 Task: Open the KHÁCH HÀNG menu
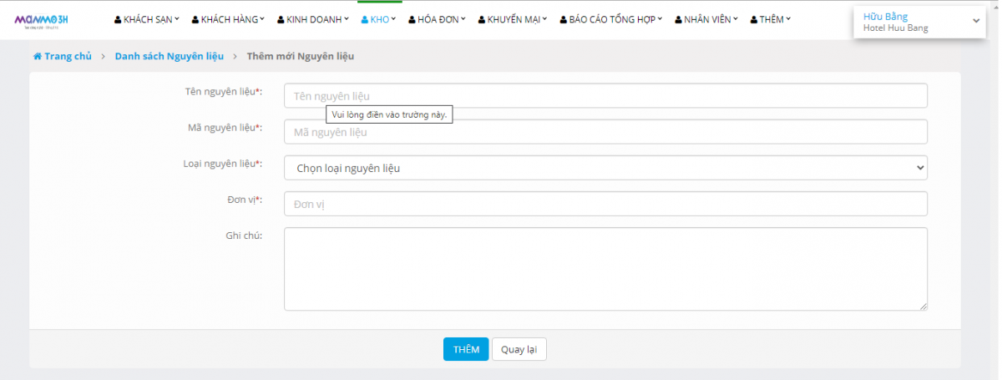[227, 19]
